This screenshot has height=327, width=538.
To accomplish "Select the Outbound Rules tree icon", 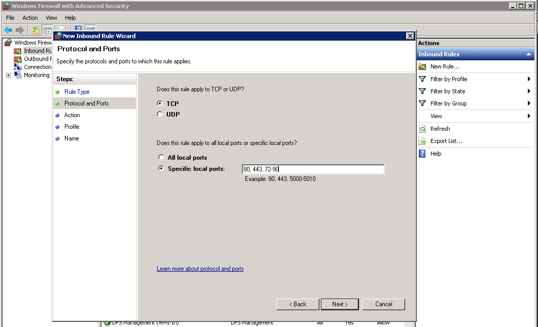I will coord(18,59).
